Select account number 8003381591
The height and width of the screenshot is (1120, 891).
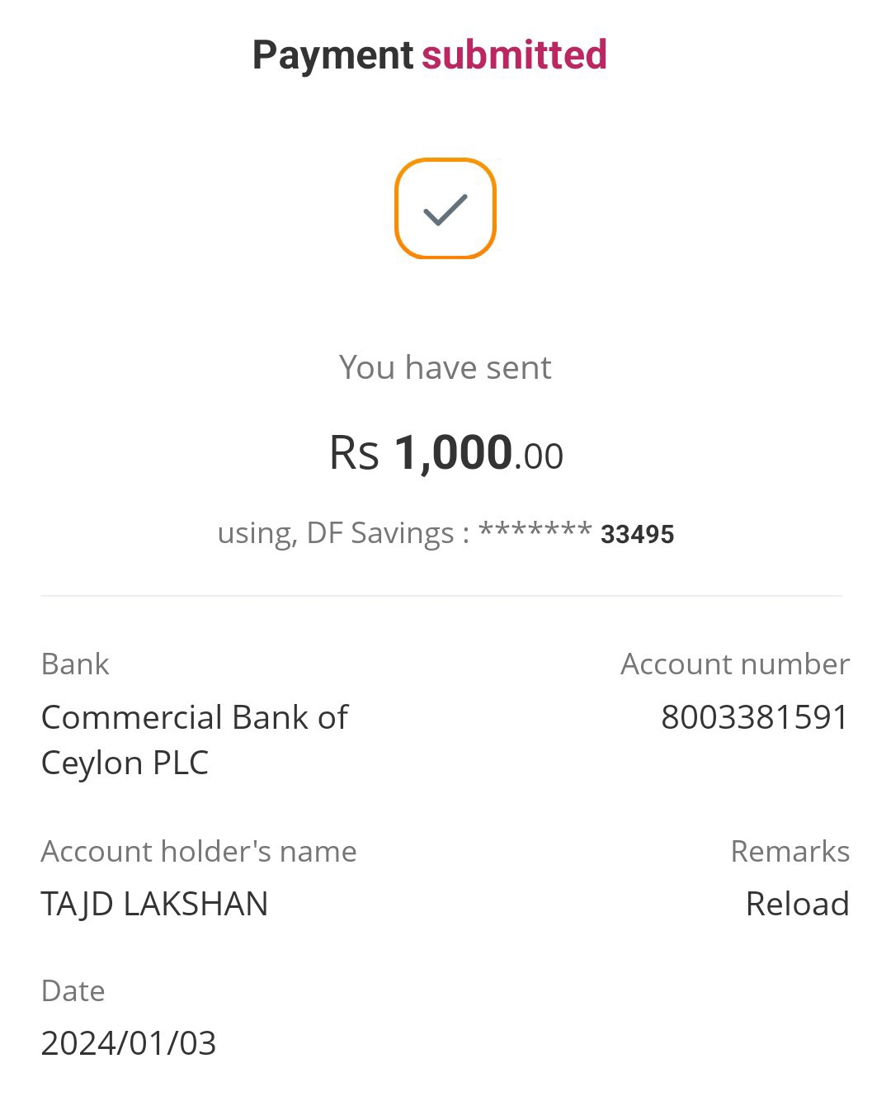(x=754, y=717)
